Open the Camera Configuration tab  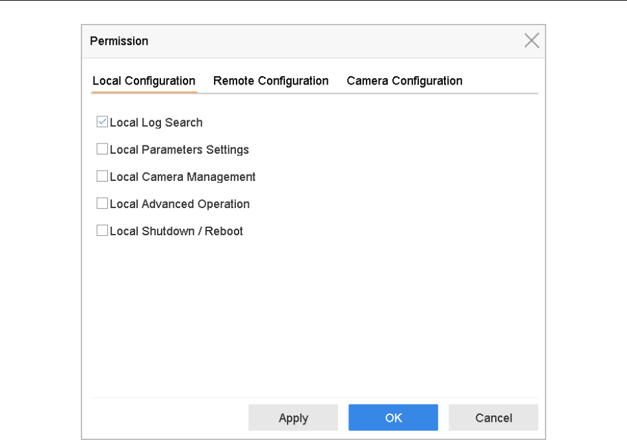[404, 81]
